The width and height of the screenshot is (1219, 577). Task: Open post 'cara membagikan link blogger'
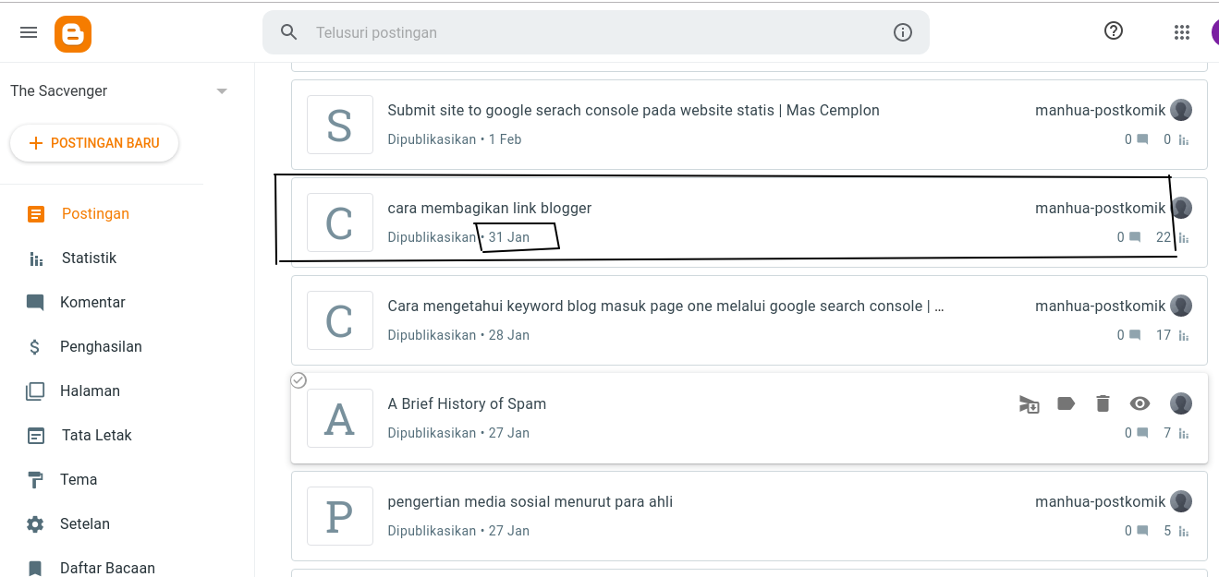coord(489,209)
